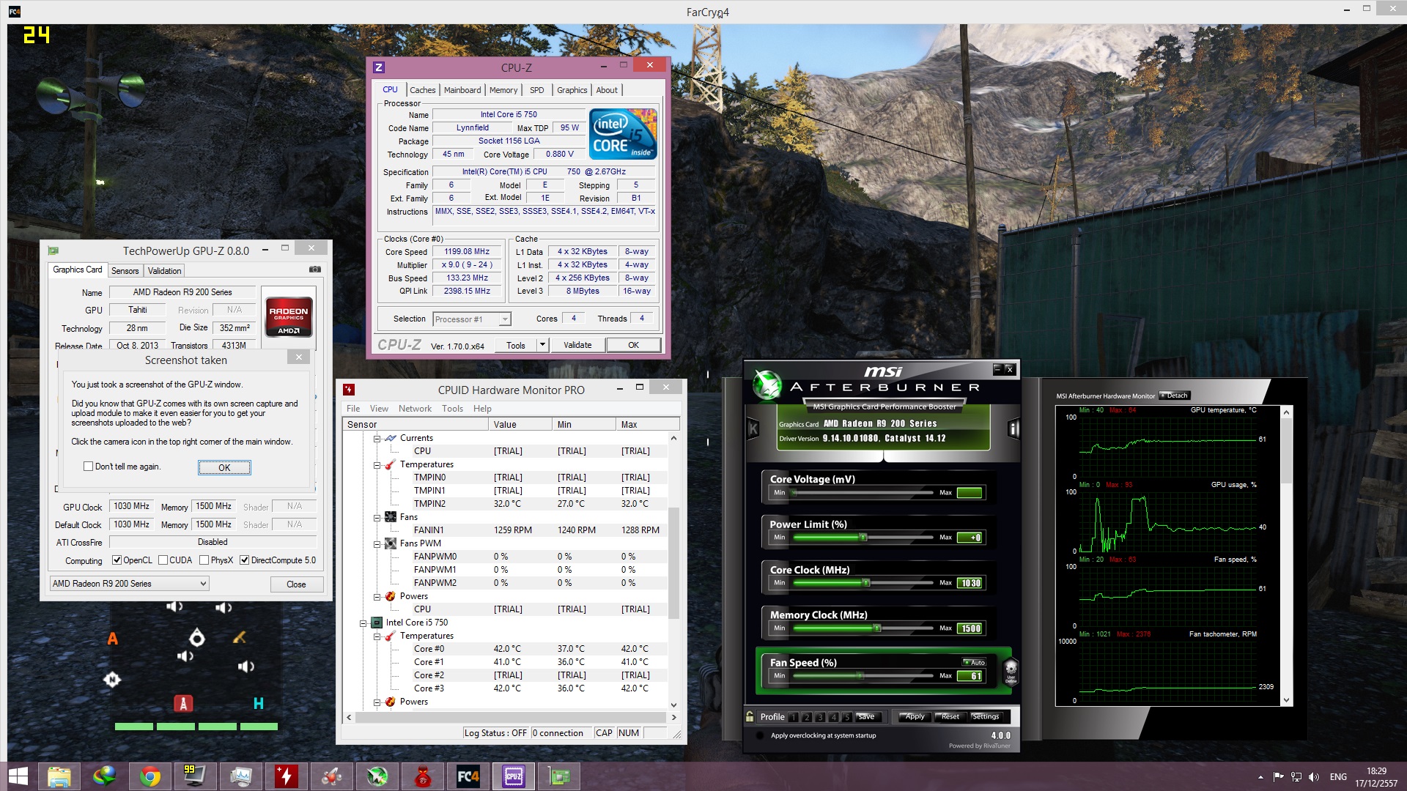Click the GPU-Z camera screenshot icon

(314, 270)
